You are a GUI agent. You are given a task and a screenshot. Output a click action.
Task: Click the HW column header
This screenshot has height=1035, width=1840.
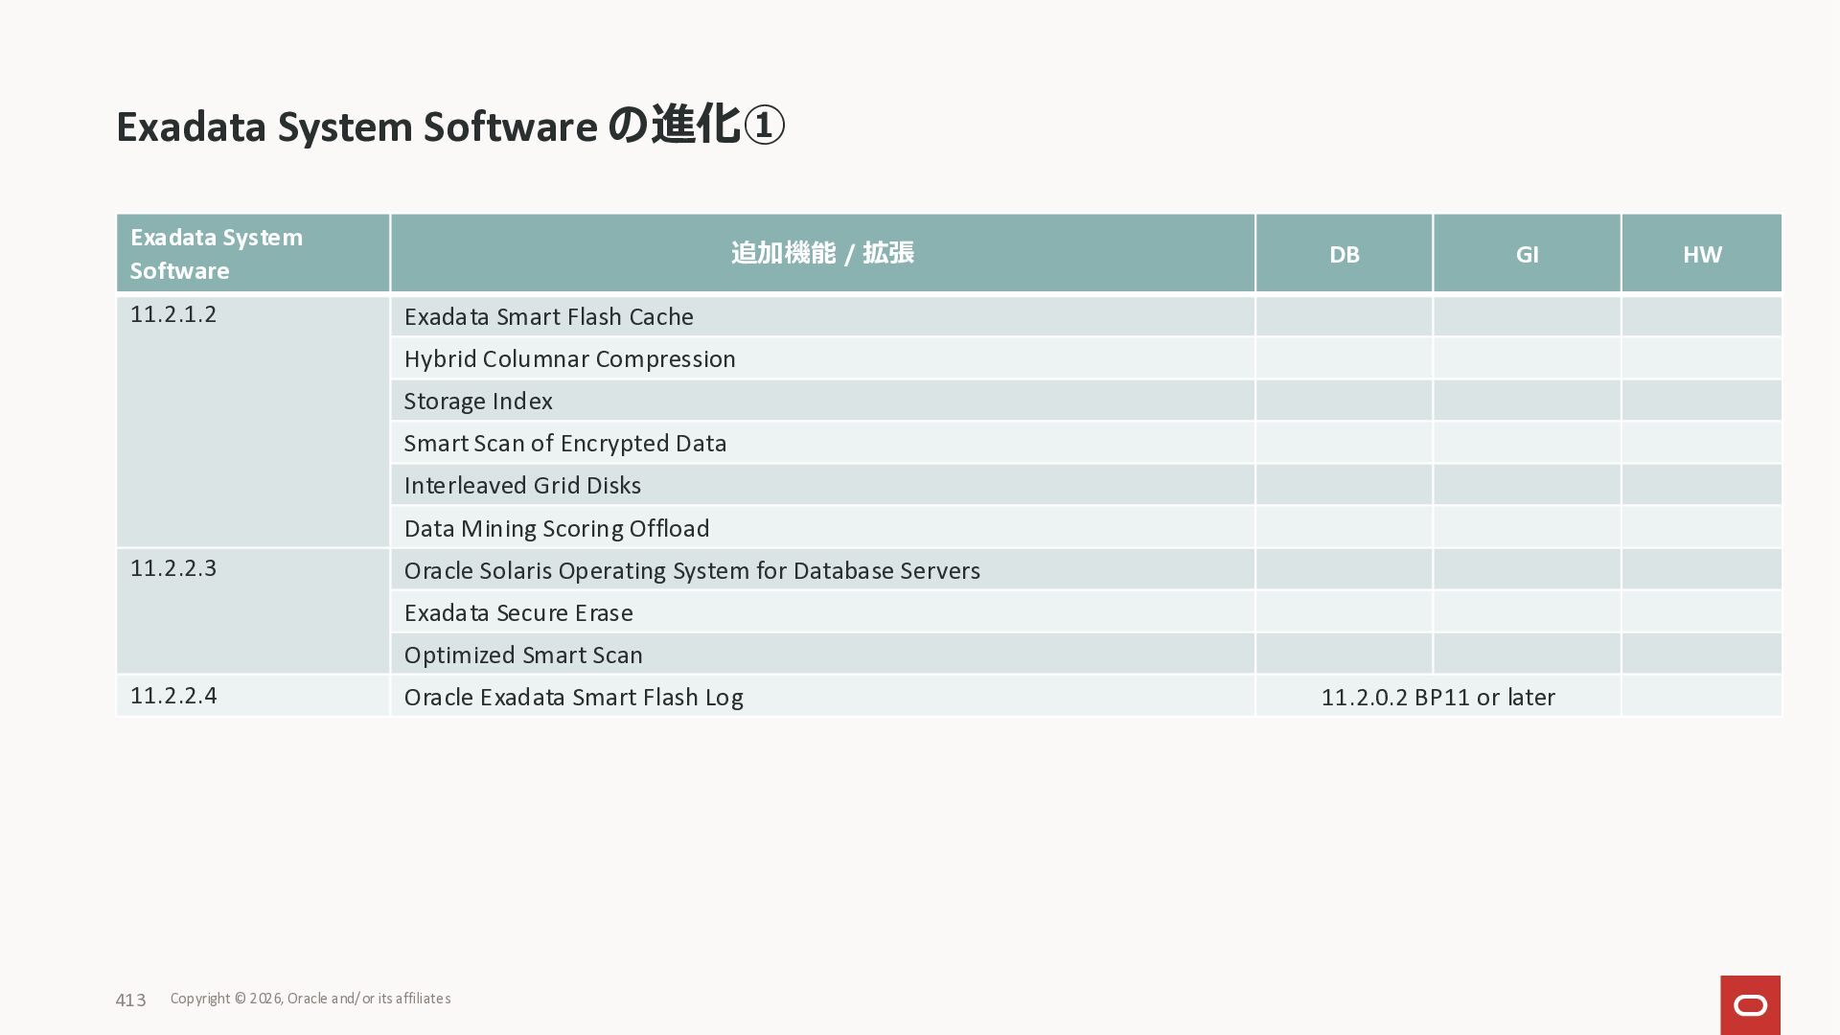[x=1701, y=254]
